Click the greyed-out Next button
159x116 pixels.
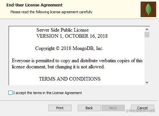(x=113, y=108)
